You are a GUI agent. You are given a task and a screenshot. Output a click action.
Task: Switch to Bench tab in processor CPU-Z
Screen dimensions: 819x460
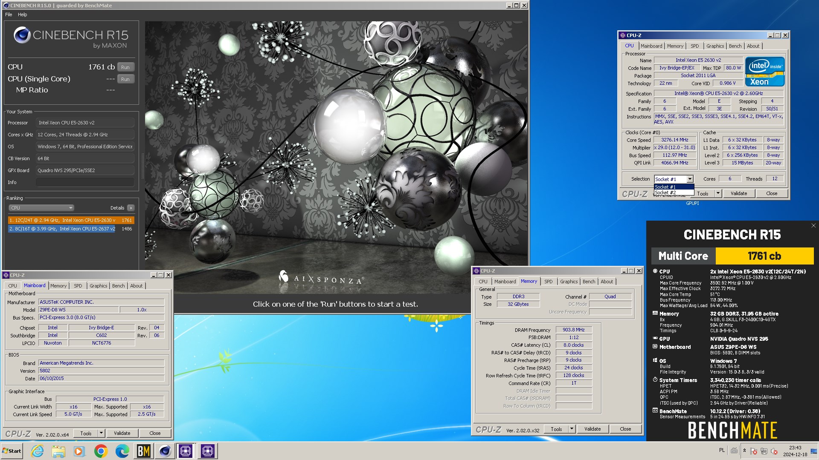pos(735,46)
